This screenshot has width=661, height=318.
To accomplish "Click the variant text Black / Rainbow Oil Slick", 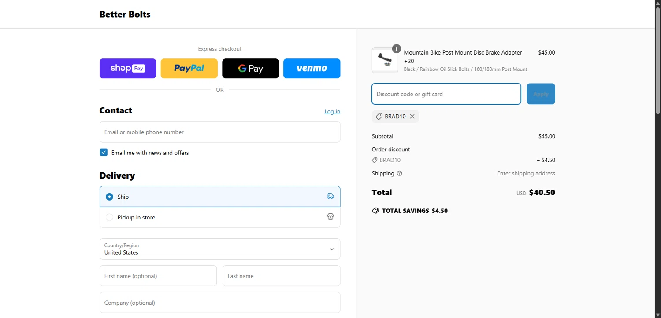I will pos(465,69).
